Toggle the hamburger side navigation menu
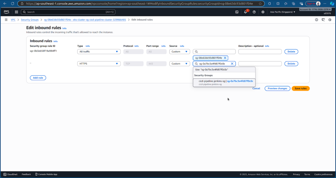Image resolution: width=336 pixels, height=178 pixels. [x=6, y=20]
